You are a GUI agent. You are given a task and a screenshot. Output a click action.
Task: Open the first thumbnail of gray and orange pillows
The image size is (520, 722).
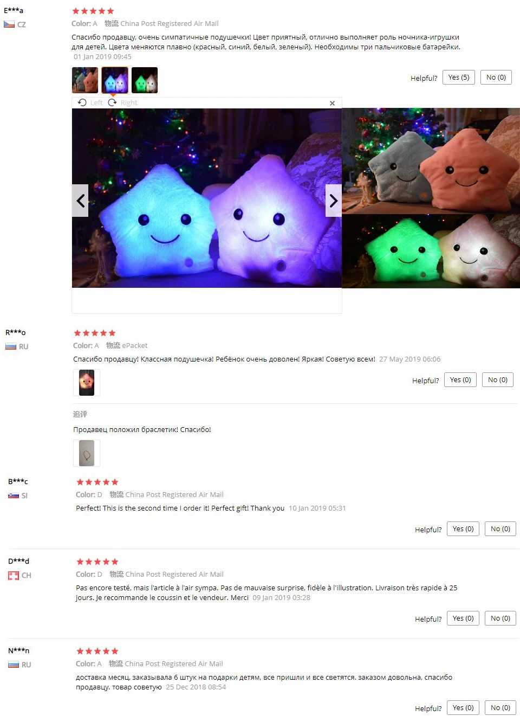coord(85,80)
